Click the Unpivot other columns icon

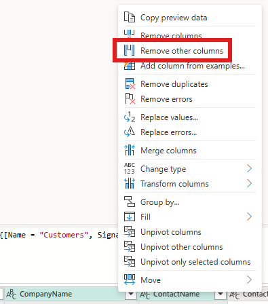coord(130,247)
